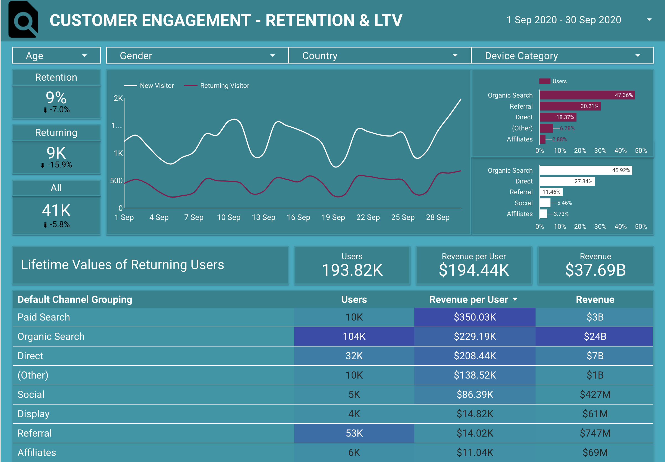Select the Country filter control

tap(380, 55)
